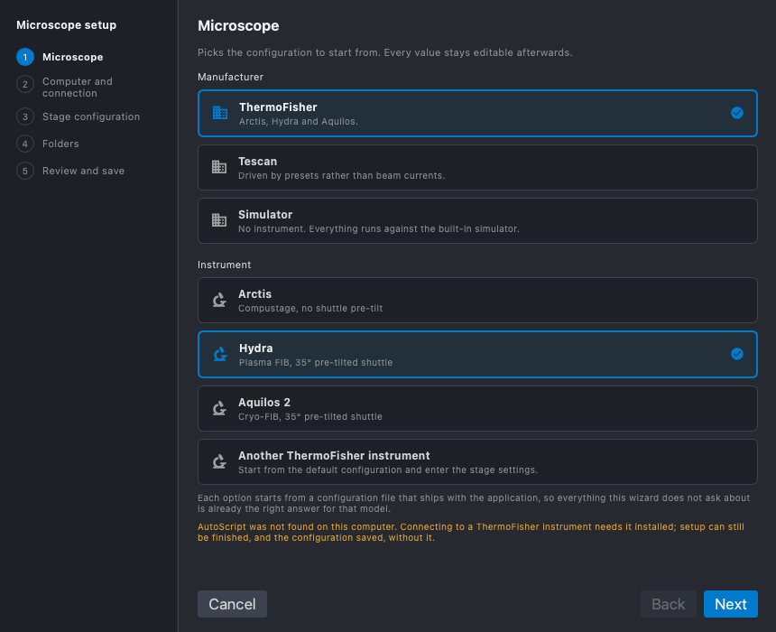Click step 5 number circle
The image size is (776, 632).
(25, 171)
